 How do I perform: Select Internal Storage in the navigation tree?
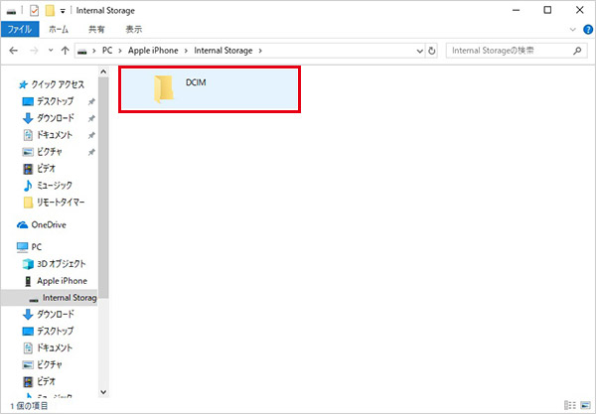click(x=49, y=298)
